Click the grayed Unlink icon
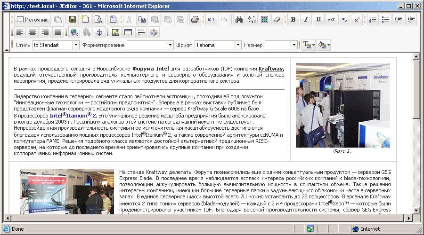Screen dimensions: 424x235 tap(87, 32)
